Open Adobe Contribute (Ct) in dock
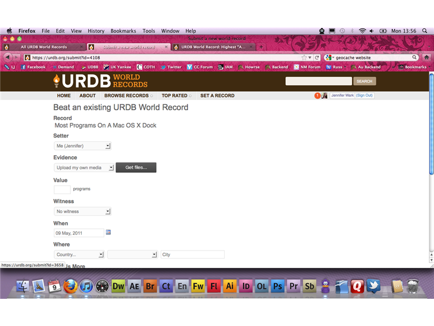Viewport: 434px width, 326px height. coord(166,286)
